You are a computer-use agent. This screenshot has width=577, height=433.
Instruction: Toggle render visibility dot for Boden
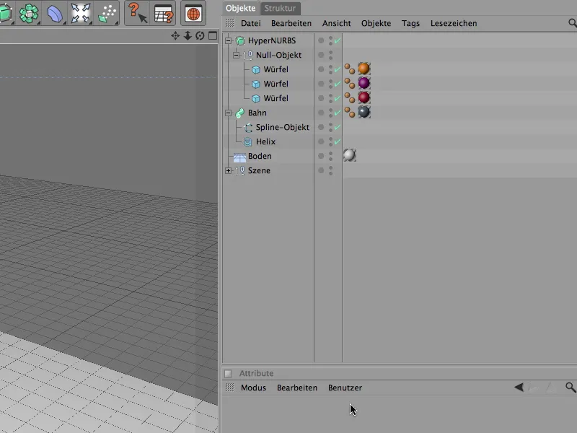click(330, 158)
